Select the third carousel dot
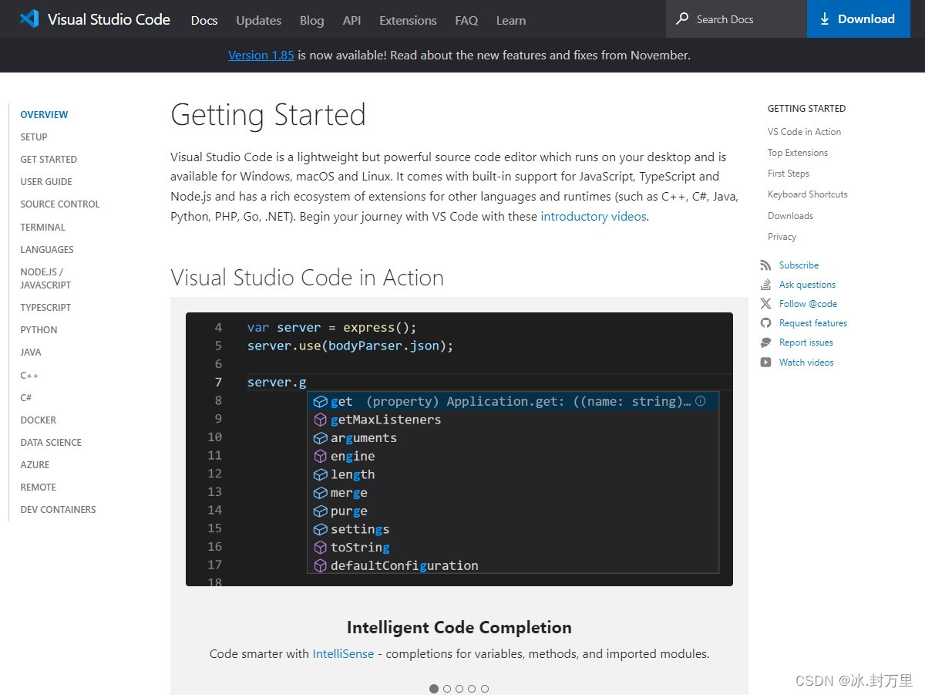 coord(459,689)
